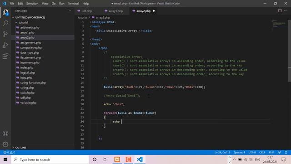291x164 pixels.
Task: Open string_function.php in the explorer
Action: click(33, 83)
